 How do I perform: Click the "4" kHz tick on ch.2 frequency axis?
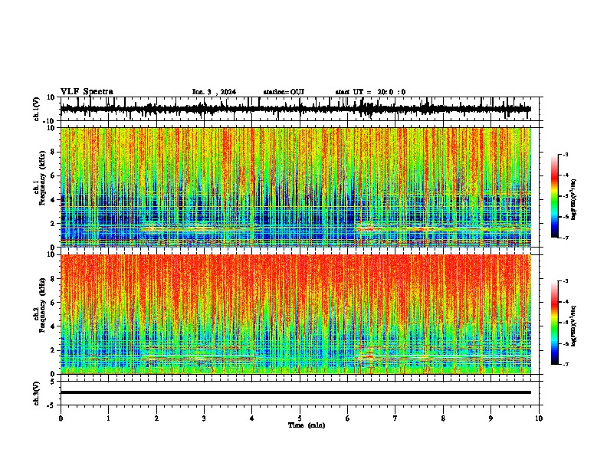pyautogui.click(x=53, y=326)
